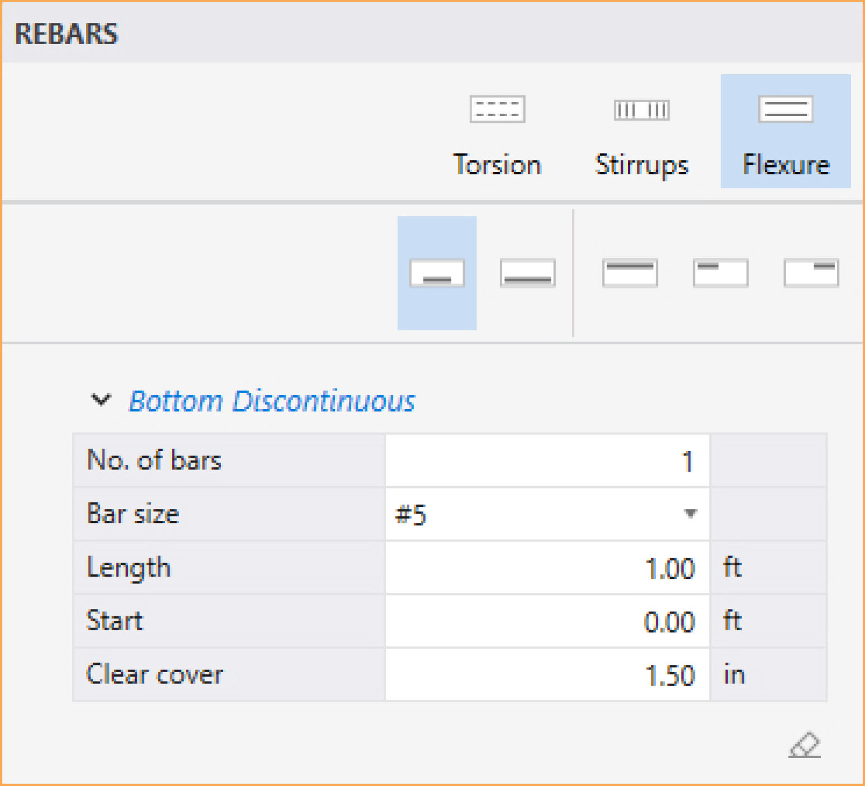Click the Bar size row label
This screenshot has height=786, width=865.
click(x=133, y=514)
